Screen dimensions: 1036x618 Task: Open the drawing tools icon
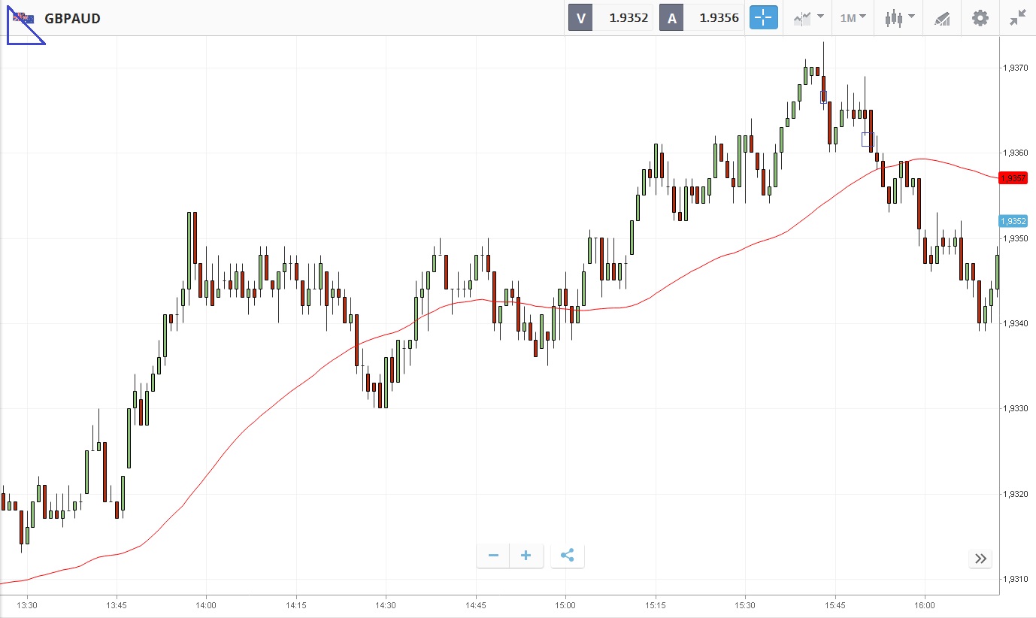tap(942, 18)
